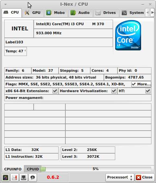Screen dimensions: 156x183
Task: Switch to the CPUINFO bottom tab
Action: coord(13,169)
